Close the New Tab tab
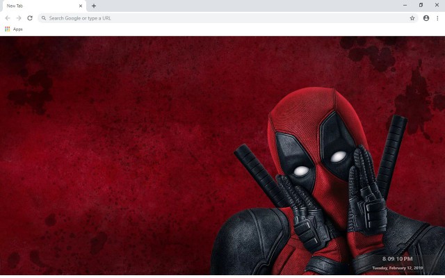The height and width of the screenshot is (278, 445). [x=81, y=6]
